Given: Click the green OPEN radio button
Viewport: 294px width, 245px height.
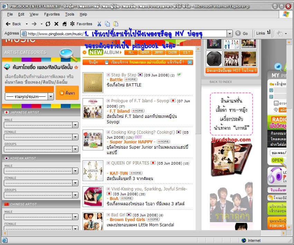Looking at the screenshot, I should coord(277,160).
